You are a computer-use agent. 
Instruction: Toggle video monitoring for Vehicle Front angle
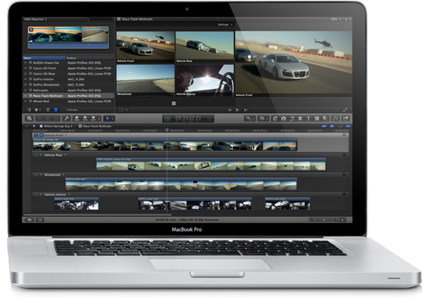(36, 135)
